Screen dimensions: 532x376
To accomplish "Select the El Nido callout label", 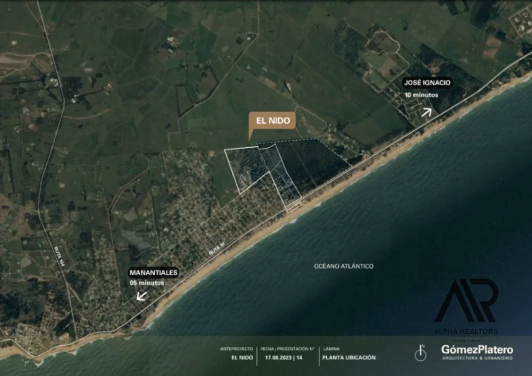I will pyautogui.click(x=272, y=121).
